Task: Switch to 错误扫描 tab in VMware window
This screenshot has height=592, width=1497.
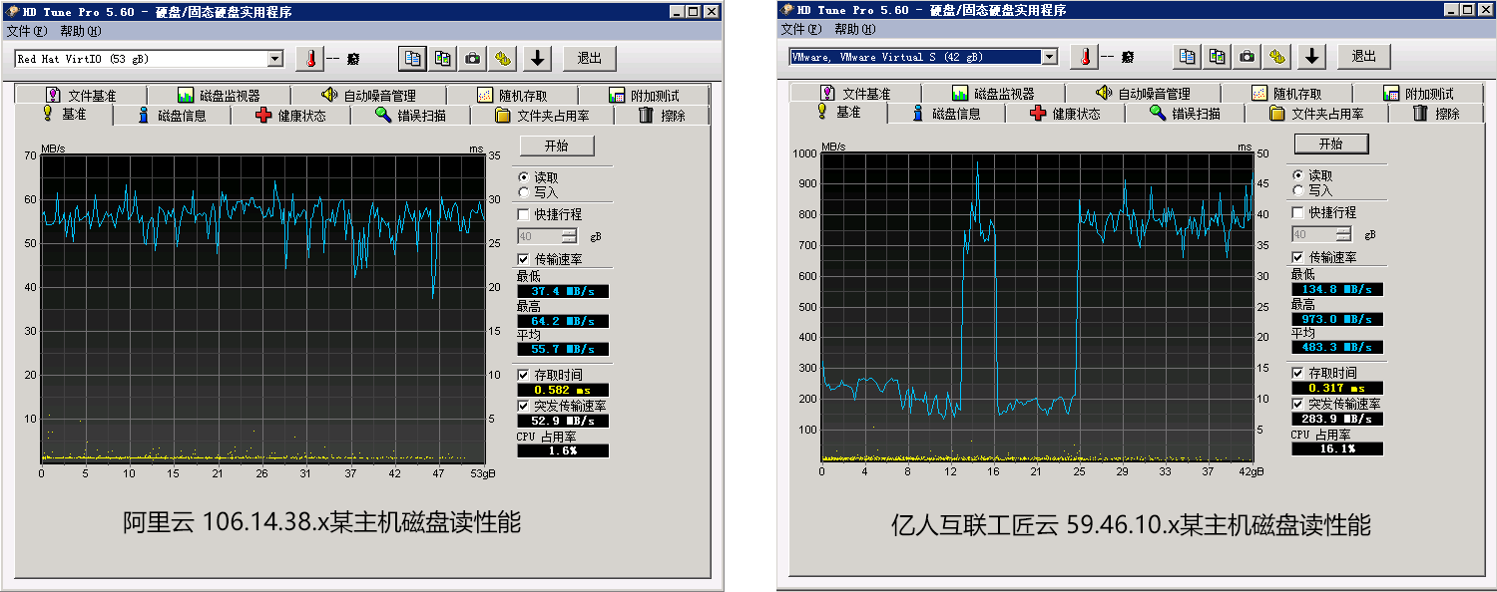Action: (x=1186, y=114)
